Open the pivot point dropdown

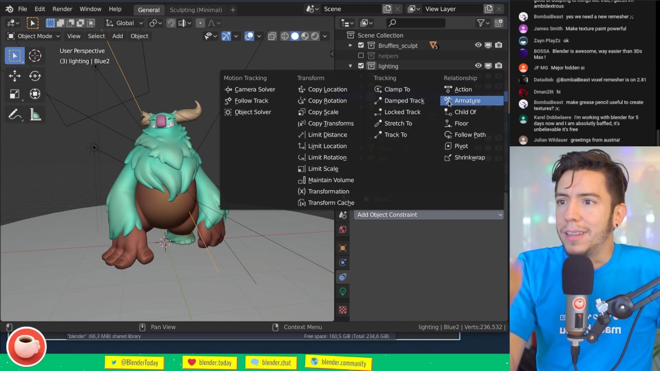pyautogui.click(x=156, y=23)
